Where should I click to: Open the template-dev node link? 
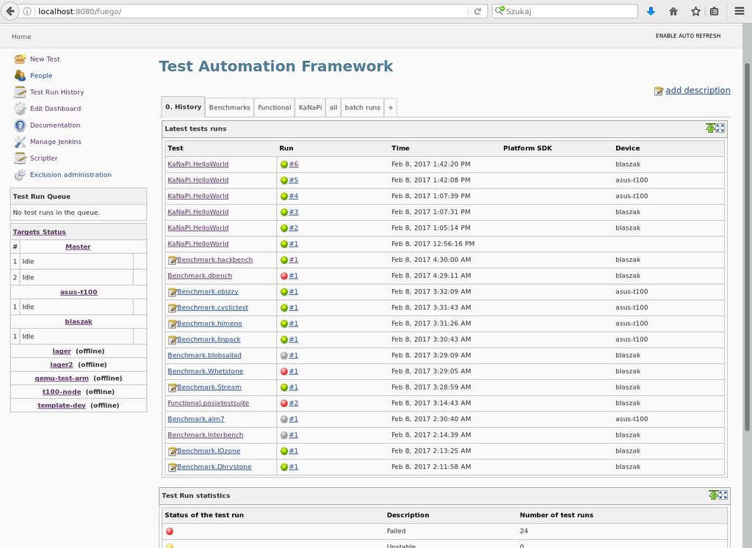[62, 405]
